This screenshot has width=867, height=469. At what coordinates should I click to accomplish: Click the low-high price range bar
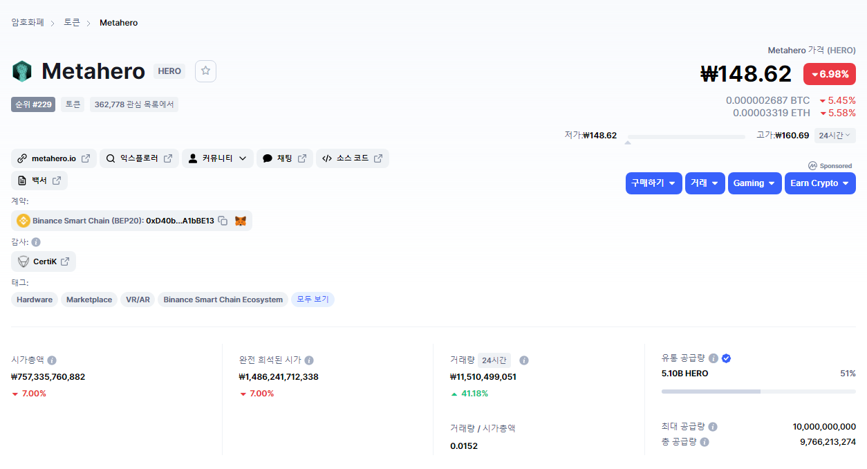686,137
